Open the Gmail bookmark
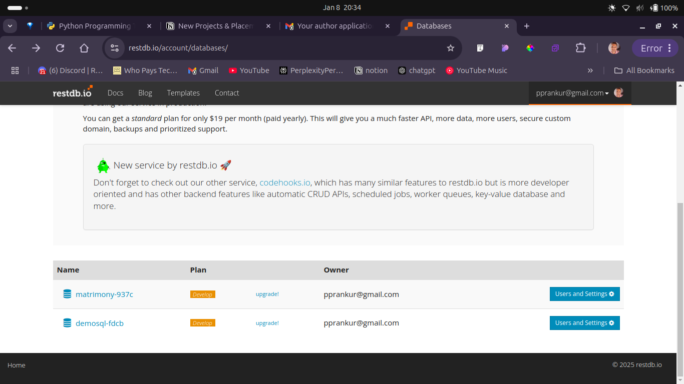This screenshot has width=684, height=384. point(203,70)
